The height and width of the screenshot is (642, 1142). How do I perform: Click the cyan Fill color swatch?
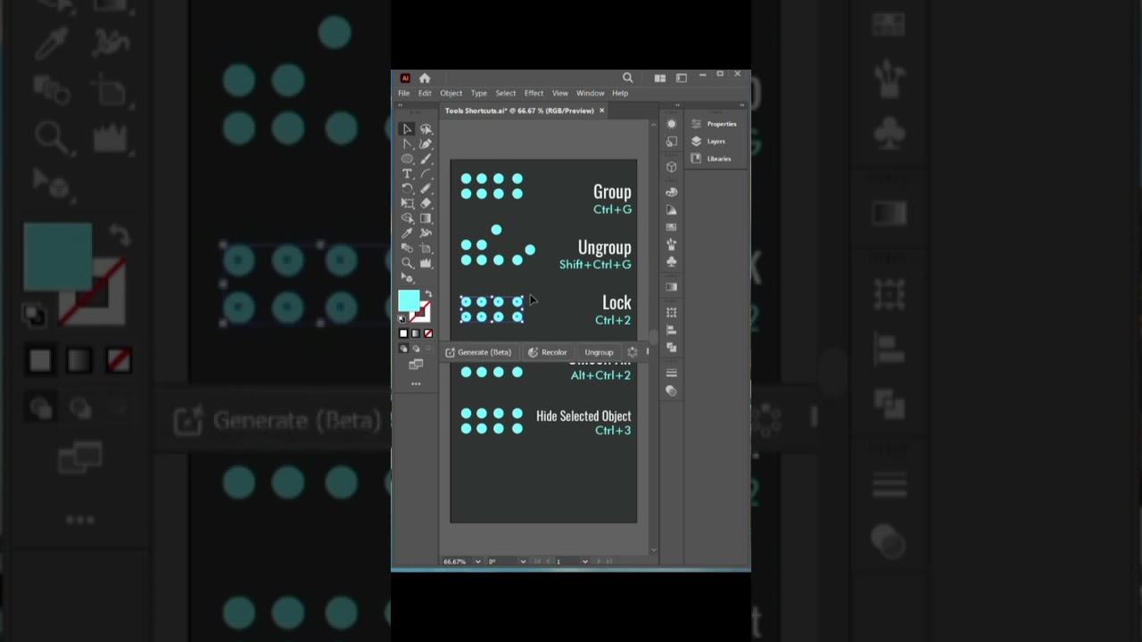point(409,300)
